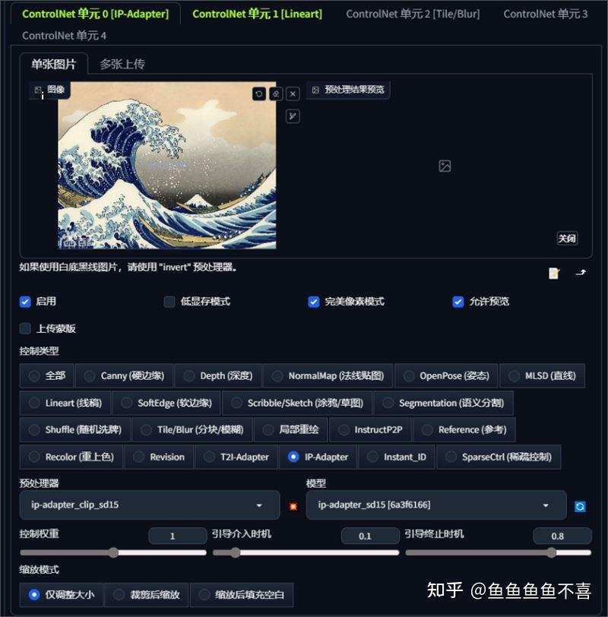The width and height of the screenshot is (608, 617).
Task: Click the send-dimensions arrow icon
Action: (x=580, y=272)
